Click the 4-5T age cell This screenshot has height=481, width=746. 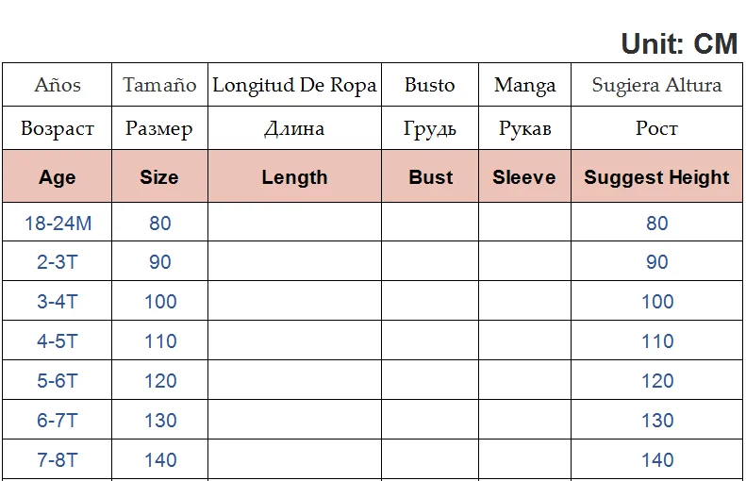pos(58,341)
